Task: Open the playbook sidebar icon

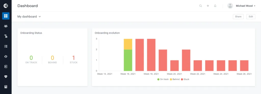Action: pyautogui.click(x=6, y=67)
